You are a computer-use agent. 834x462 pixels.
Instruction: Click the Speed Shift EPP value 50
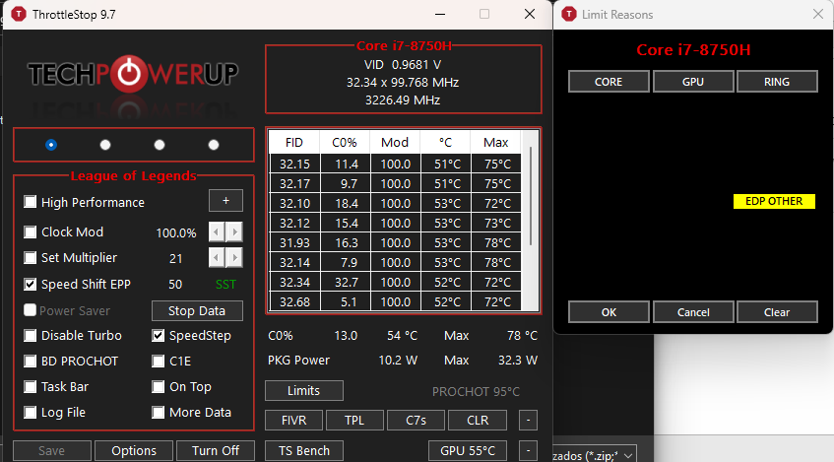pos(175,285)
